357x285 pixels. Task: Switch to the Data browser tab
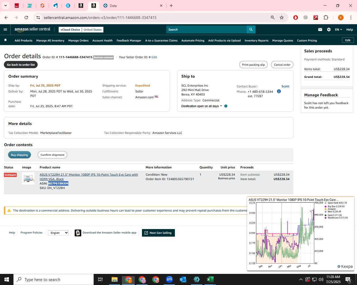tap(133, 6)
